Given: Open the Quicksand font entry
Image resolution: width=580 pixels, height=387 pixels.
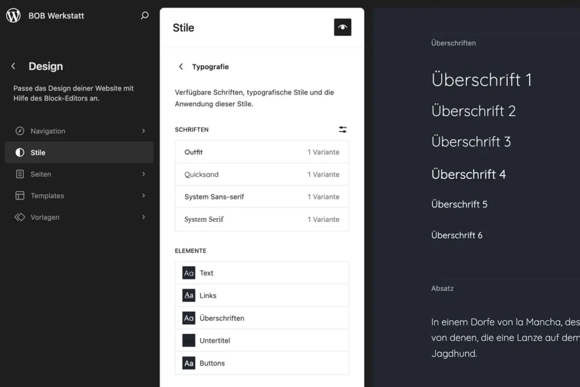Looking at the screenshot, I should pos(262,175).
